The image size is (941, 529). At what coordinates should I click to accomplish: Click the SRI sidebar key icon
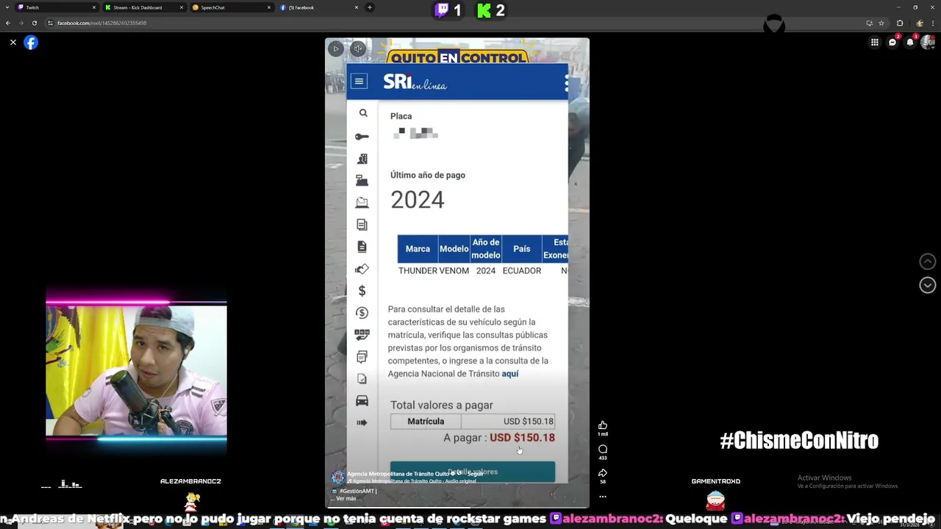(x=362, y=137)
